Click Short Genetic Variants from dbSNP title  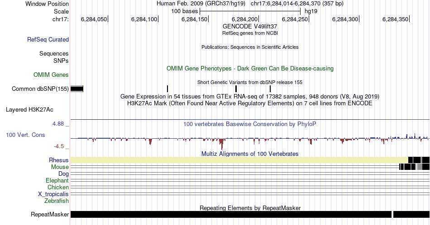[x=250, y=82]
